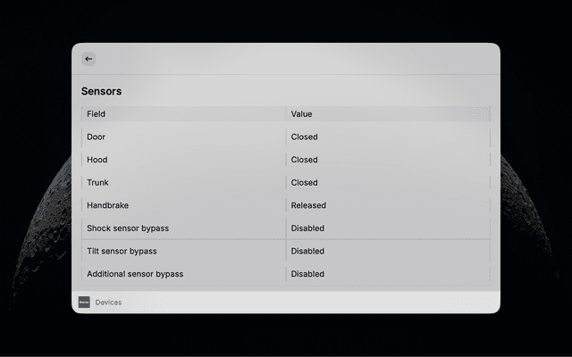Select the Trunk field row
The height and width of the screenshot is (357, 572).
[x=286, y=182]
